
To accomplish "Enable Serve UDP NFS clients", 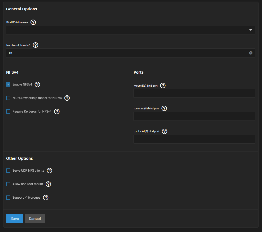I will pyautogui.click(x=8, y=171).
